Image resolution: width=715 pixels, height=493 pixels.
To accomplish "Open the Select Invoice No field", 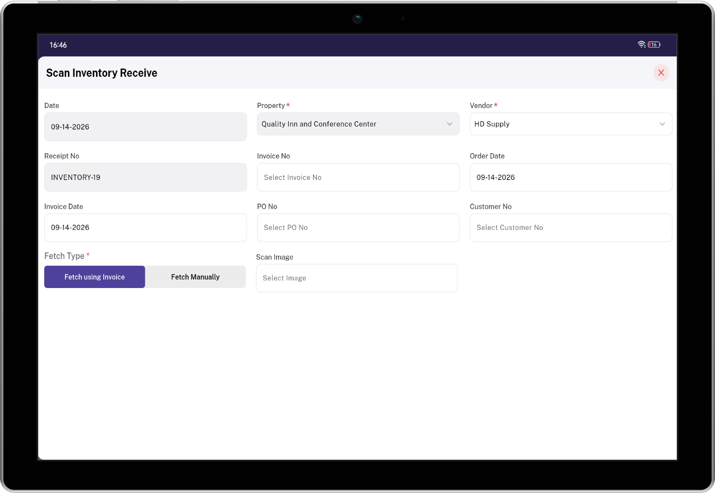I will click(x=358, y=177).
